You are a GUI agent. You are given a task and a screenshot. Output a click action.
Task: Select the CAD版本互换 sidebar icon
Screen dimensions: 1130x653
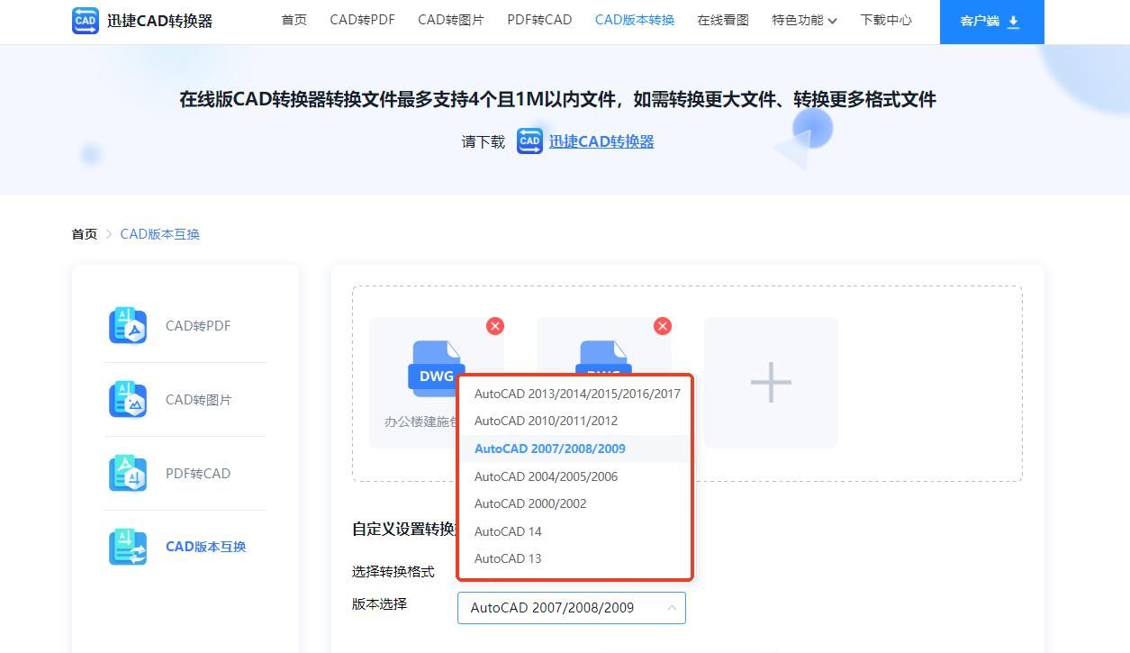128,547
